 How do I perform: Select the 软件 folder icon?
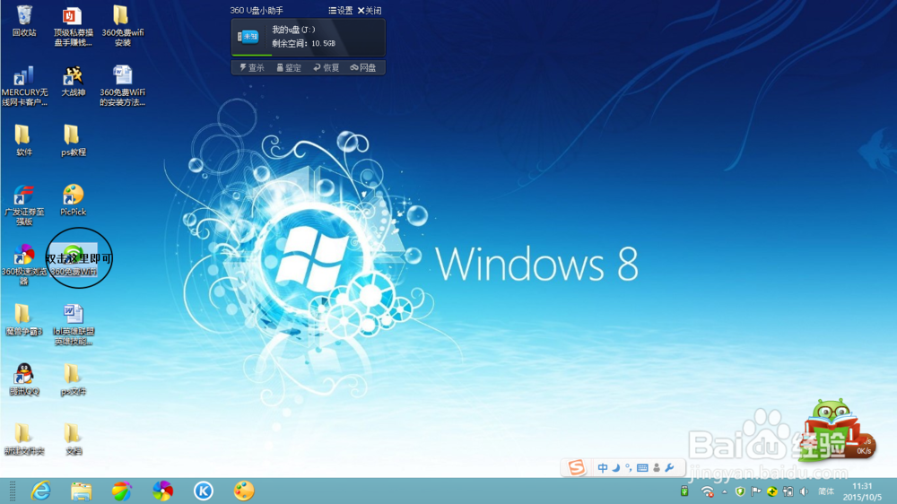[23, 141]
